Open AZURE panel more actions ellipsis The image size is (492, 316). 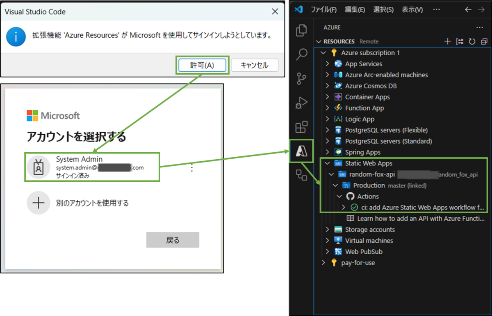[x=480, y=27]
